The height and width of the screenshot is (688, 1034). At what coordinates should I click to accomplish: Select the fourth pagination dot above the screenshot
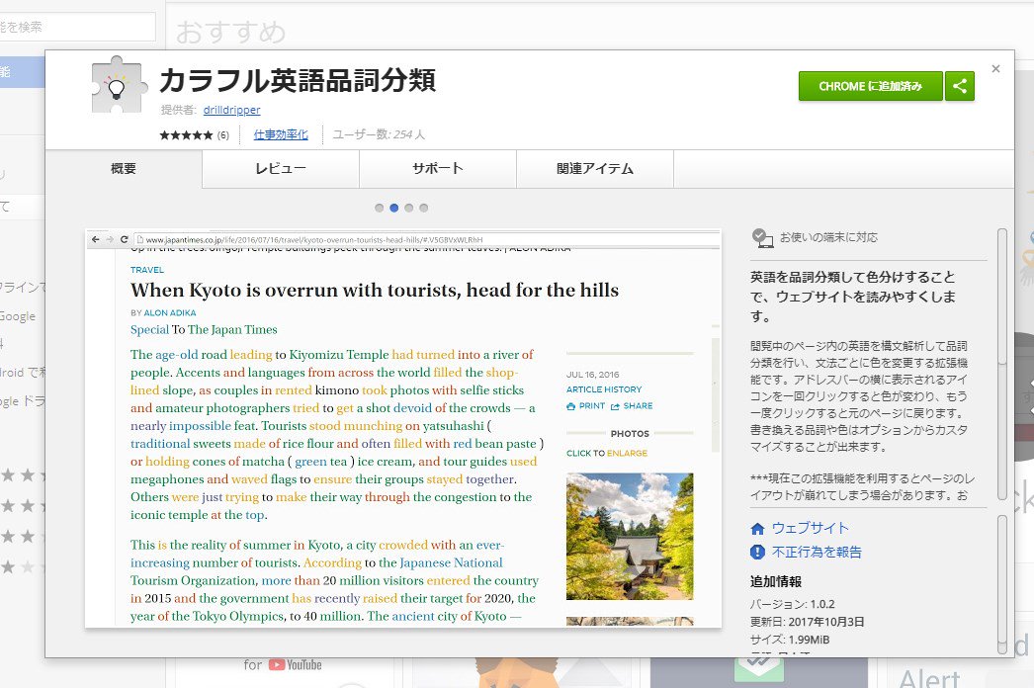424,208
